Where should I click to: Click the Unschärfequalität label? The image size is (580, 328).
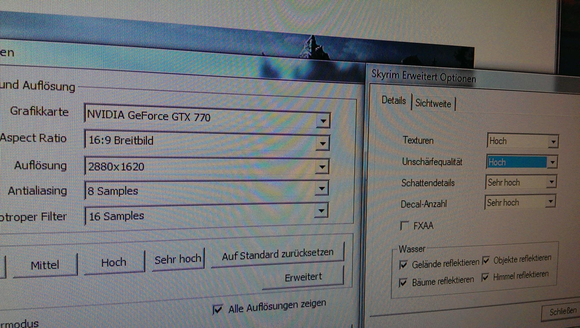coord(432,162)
